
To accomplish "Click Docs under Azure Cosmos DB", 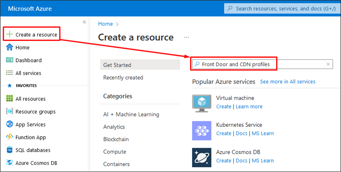I will point(242,160).
